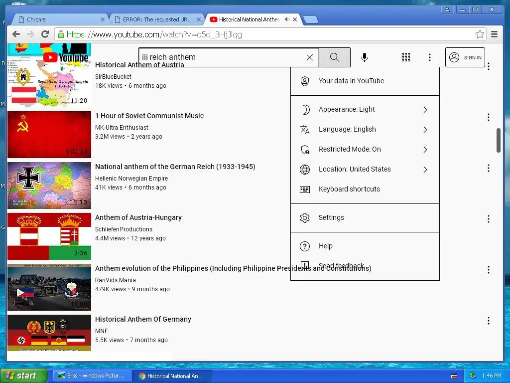Click the Philippines anthem video thumbnail
510x383 pixels.
(x=49, y=287)
